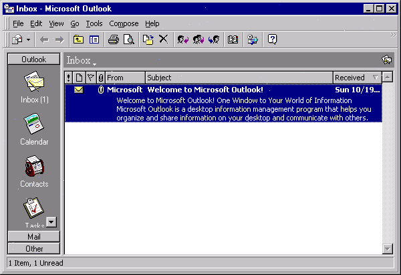The image size is (401, 275).
Task: Open the Tasks clipboard shortcut
Action: 33,208
